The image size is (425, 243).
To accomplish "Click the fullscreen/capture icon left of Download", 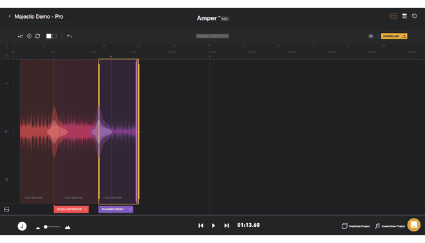I will click(371, 36).
